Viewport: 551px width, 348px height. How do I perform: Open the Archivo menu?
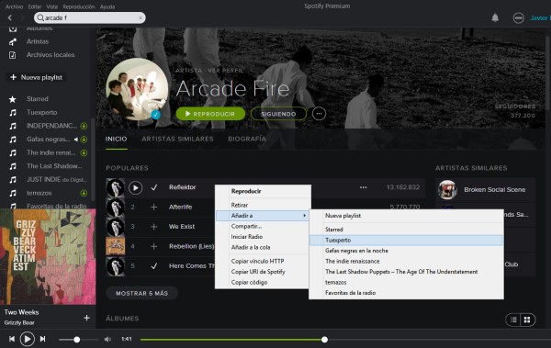coord(14,6)
